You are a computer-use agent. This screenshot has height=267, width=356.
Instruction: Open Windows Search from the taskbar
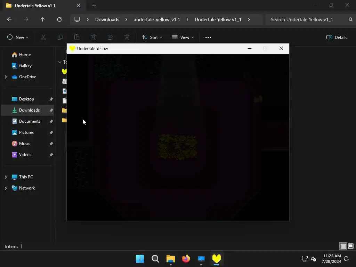click(x=155, y=259)
